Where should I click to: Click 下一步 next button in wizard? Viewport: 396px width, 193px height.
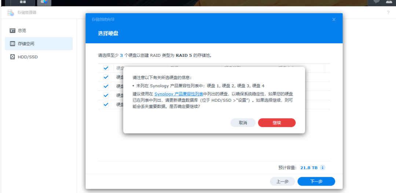tap(316, 181)
